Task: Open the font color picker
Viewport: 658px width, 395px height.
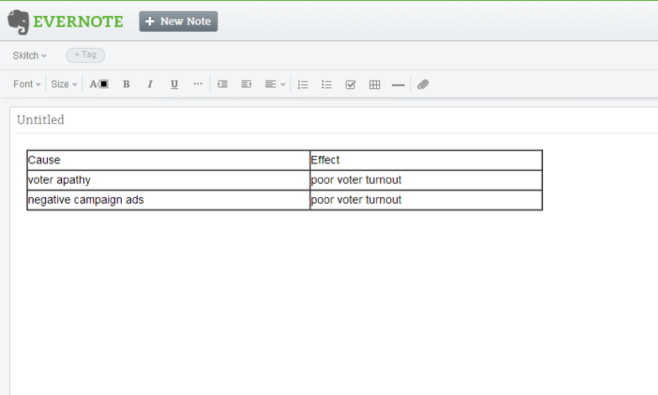Action: (99, 84)
